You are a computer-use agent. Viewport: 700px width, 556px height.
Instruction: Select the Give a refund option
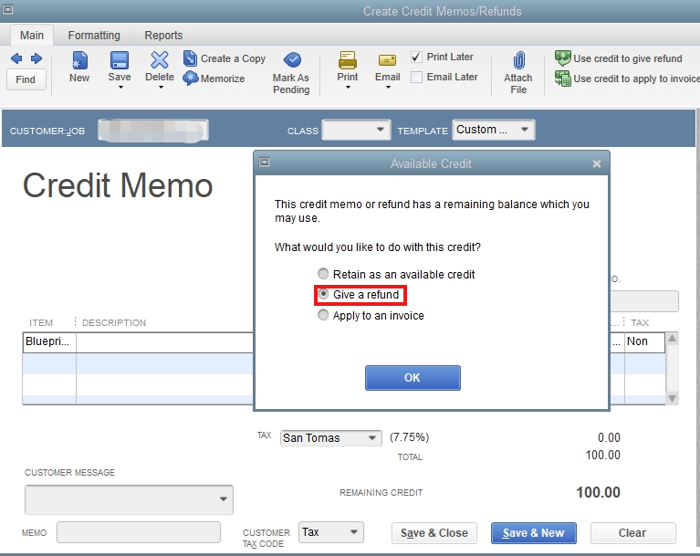[x=323, y=294]
